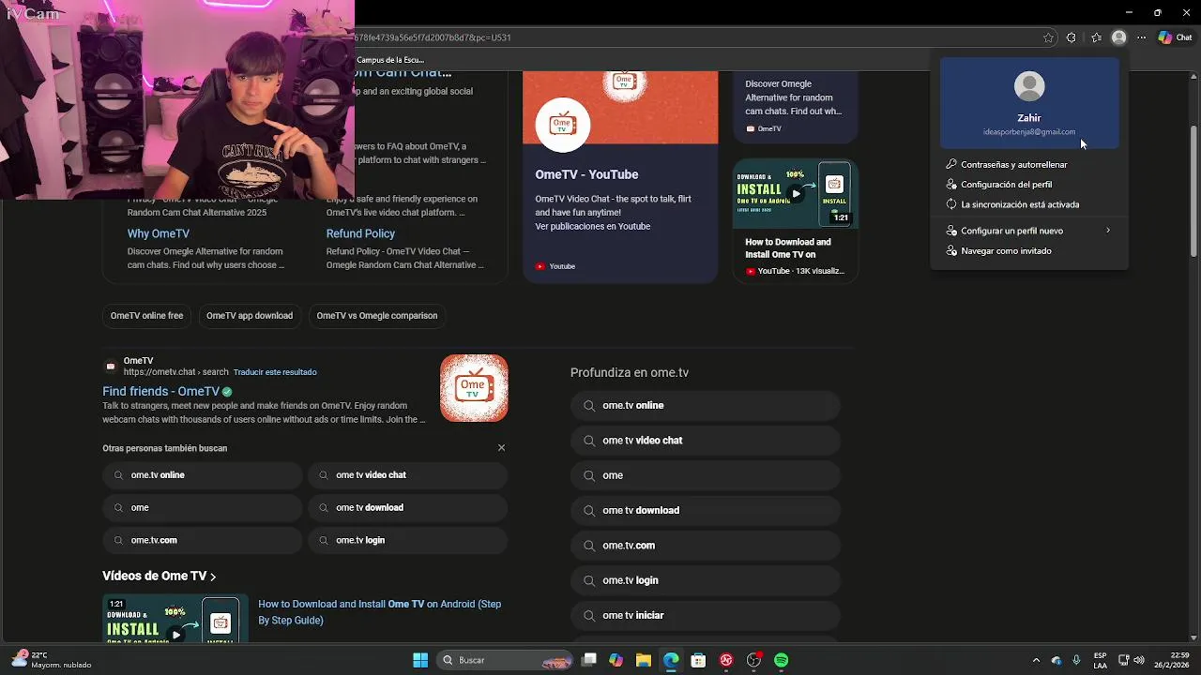Click ome.tv login suggestion in left box

(x=408, y=541)
